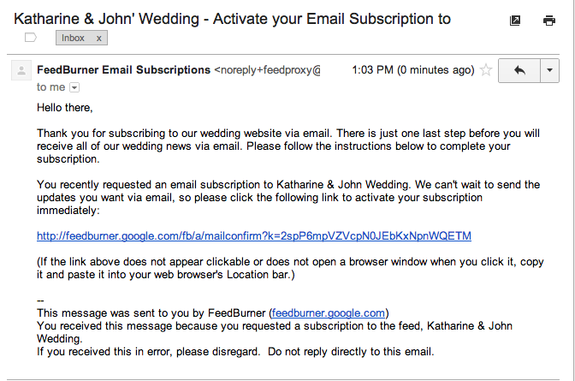Open the email in a new window
575x381 pixels.
point(515,21)
